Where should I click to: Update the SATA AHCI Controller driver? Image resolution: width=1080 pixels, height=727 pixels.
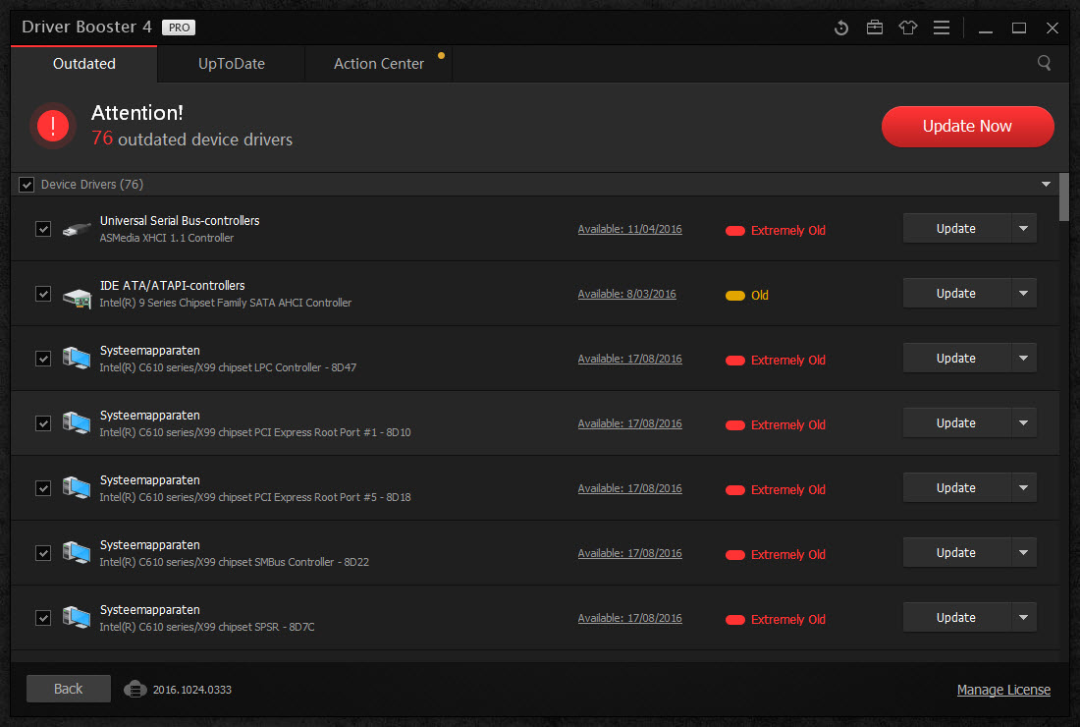(956, 293)
